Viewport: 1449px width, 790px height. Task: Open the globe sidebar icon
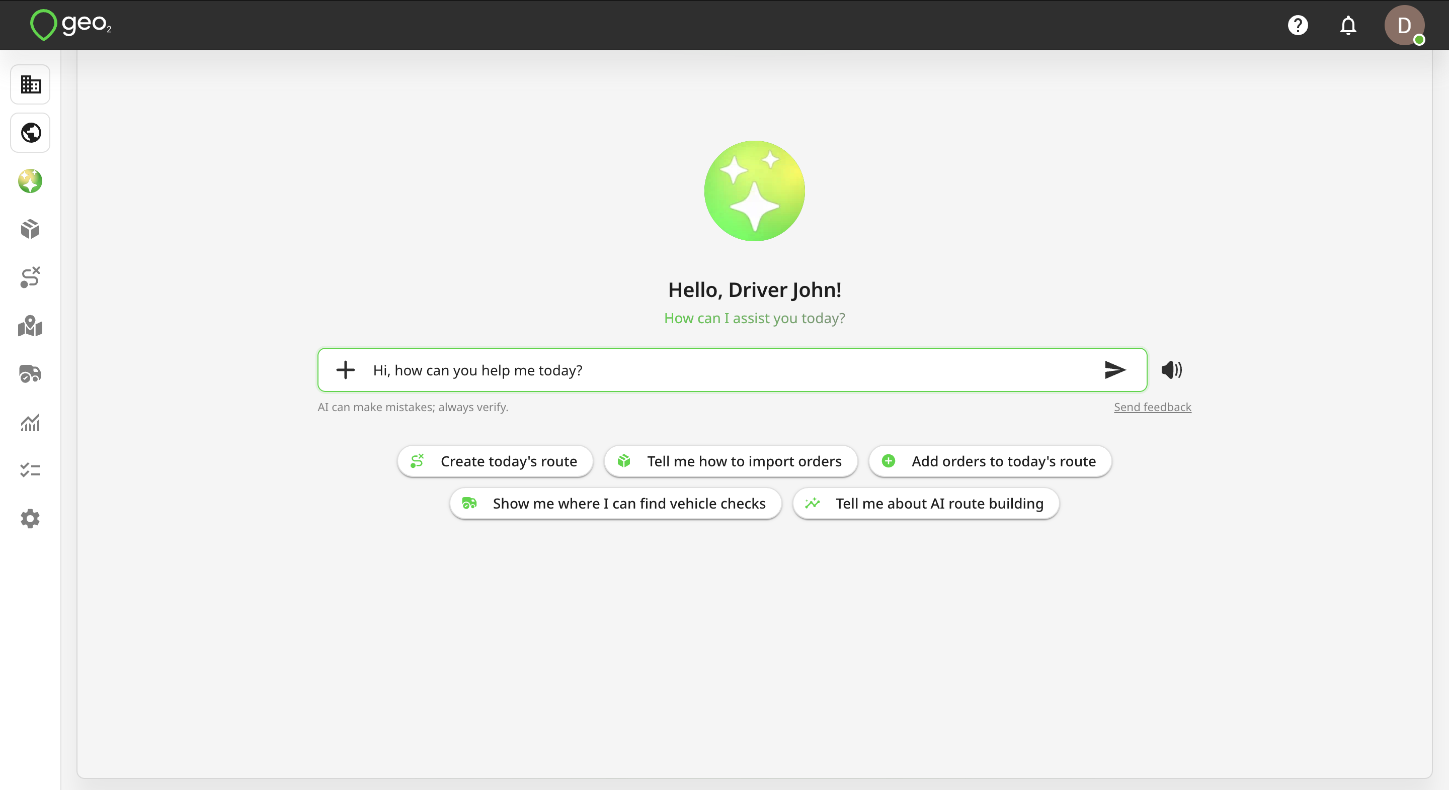coord(30,133)
